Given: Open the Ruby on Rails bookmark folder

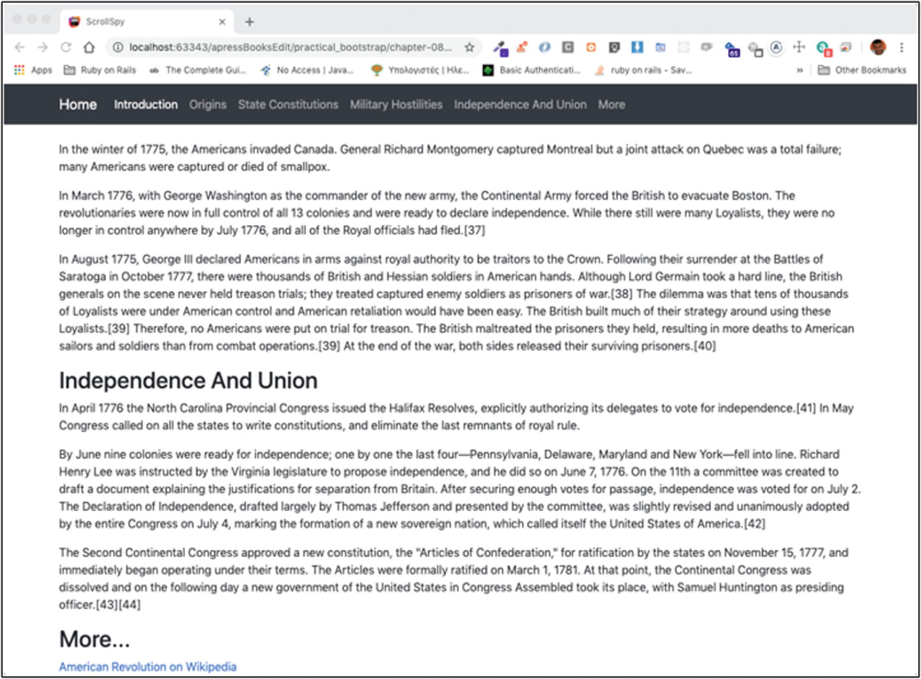Looking at the screenshot, I should [100, 70].
